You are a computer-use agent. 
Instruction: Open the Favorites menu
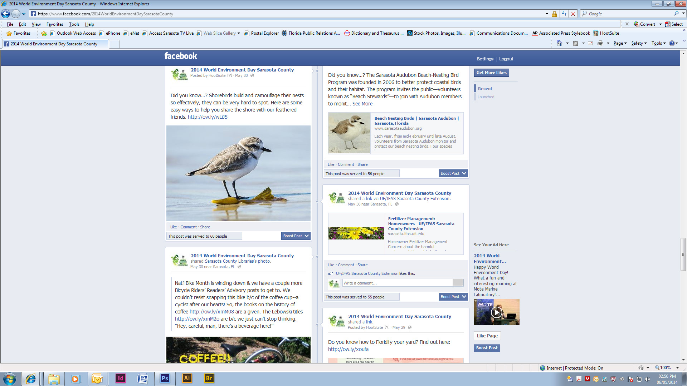click(55, 24)
